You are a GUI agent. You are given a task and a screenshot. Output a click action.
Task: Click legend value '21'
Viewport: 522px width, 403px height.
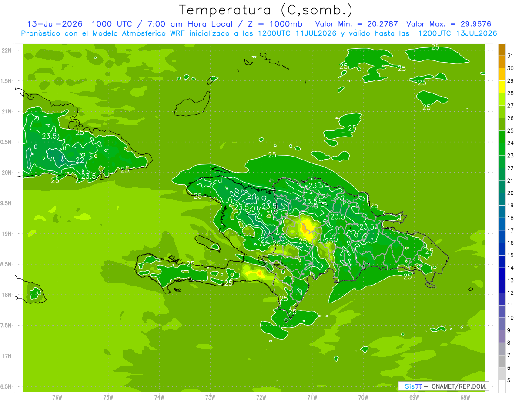pyautogui.click(x=511, y=180)
